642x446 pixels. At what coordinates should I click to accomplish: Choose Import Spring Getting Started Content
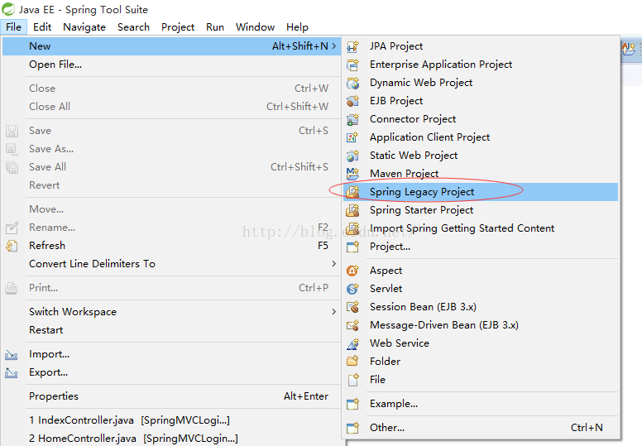tap(481, 228)
